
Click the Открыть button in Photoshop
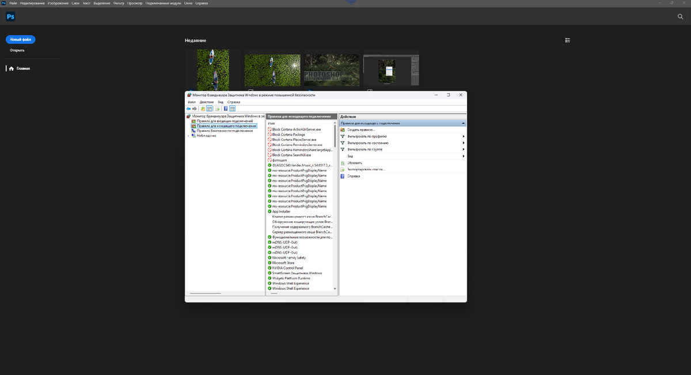(x=17, y=50)
